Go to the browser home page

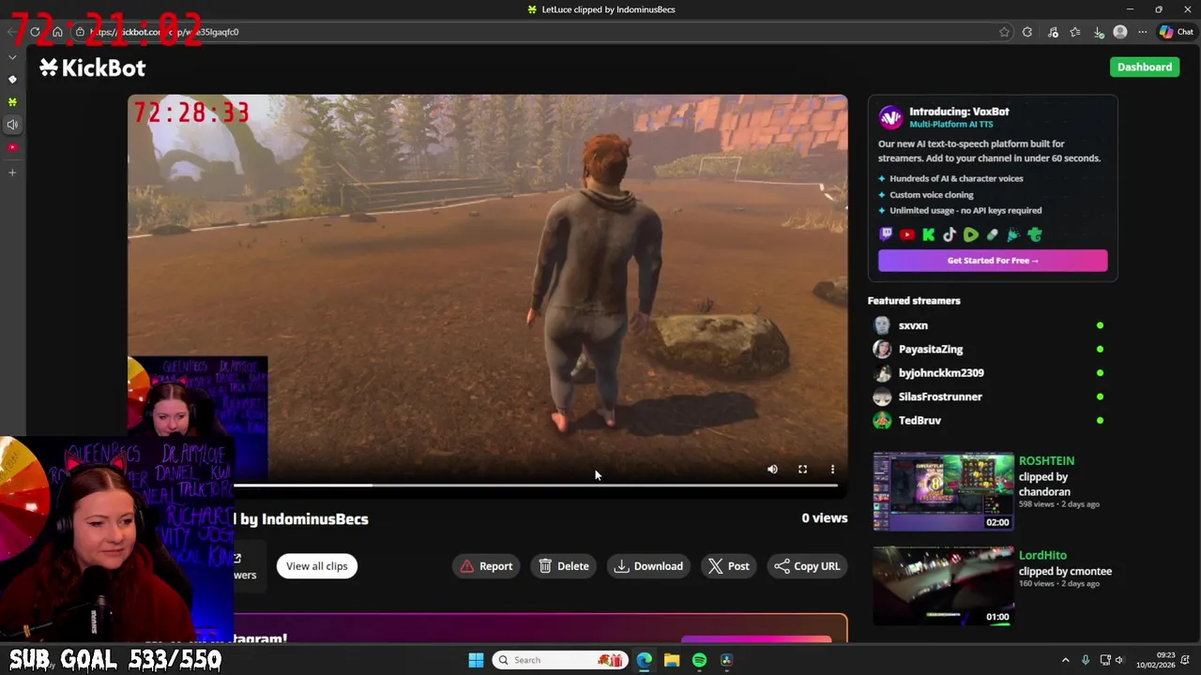[x=57, y=32]
